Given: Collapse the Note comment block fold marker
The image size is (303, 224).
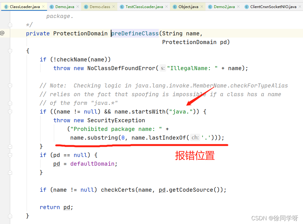Looking at the screenshot, I should [10, 86].
